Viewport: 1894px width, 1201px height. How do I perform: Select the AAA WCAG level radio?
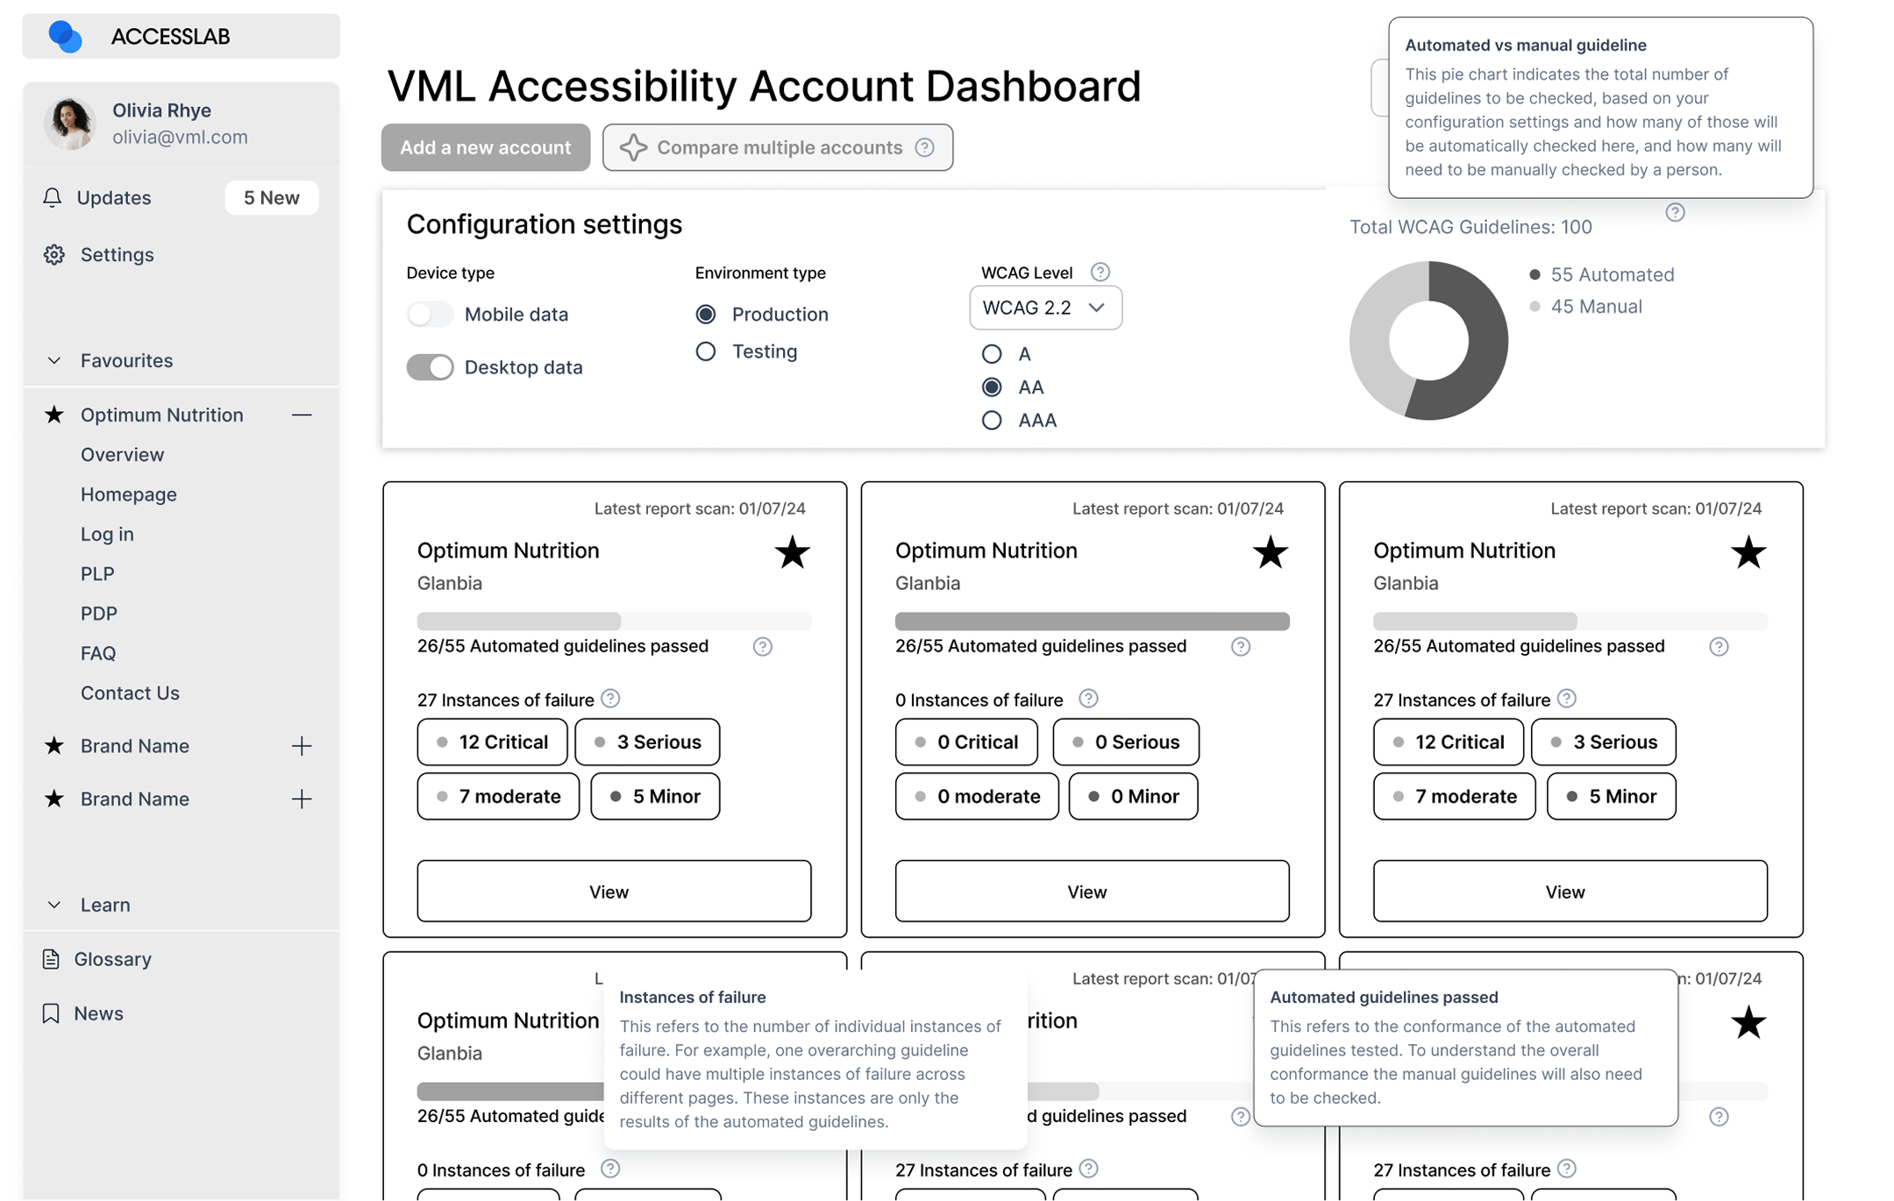pos(992,420)
